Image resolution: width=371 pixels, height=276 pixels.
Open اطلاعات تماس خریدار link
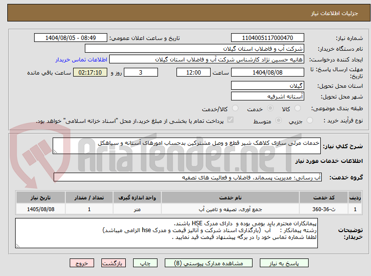[x=81, y=59]
